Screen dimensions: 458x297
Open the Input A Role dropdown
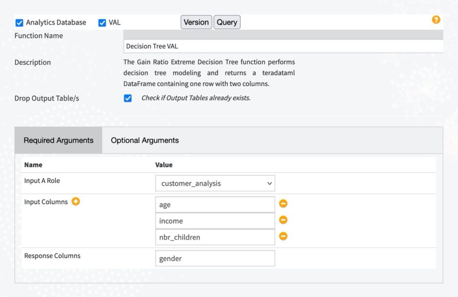[215, 183]
